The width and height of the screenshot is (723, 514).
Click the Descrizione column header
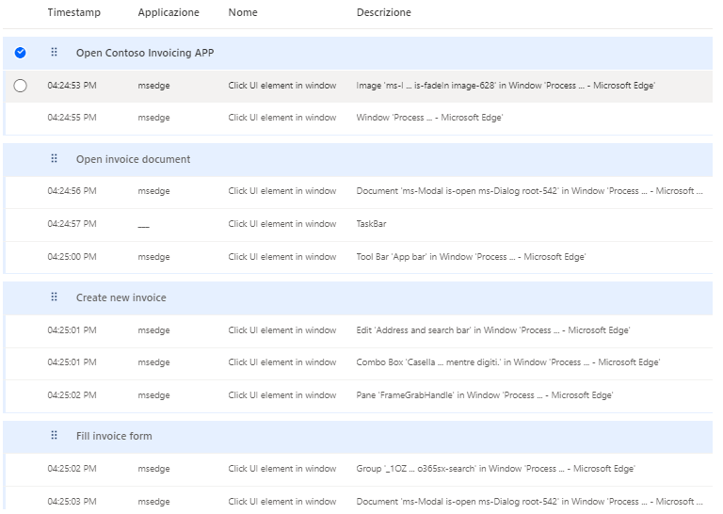(x=383, y=13)
